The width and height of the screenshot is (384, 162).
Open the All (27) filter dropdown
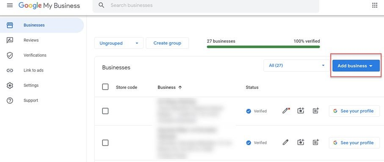click(296, 66)
